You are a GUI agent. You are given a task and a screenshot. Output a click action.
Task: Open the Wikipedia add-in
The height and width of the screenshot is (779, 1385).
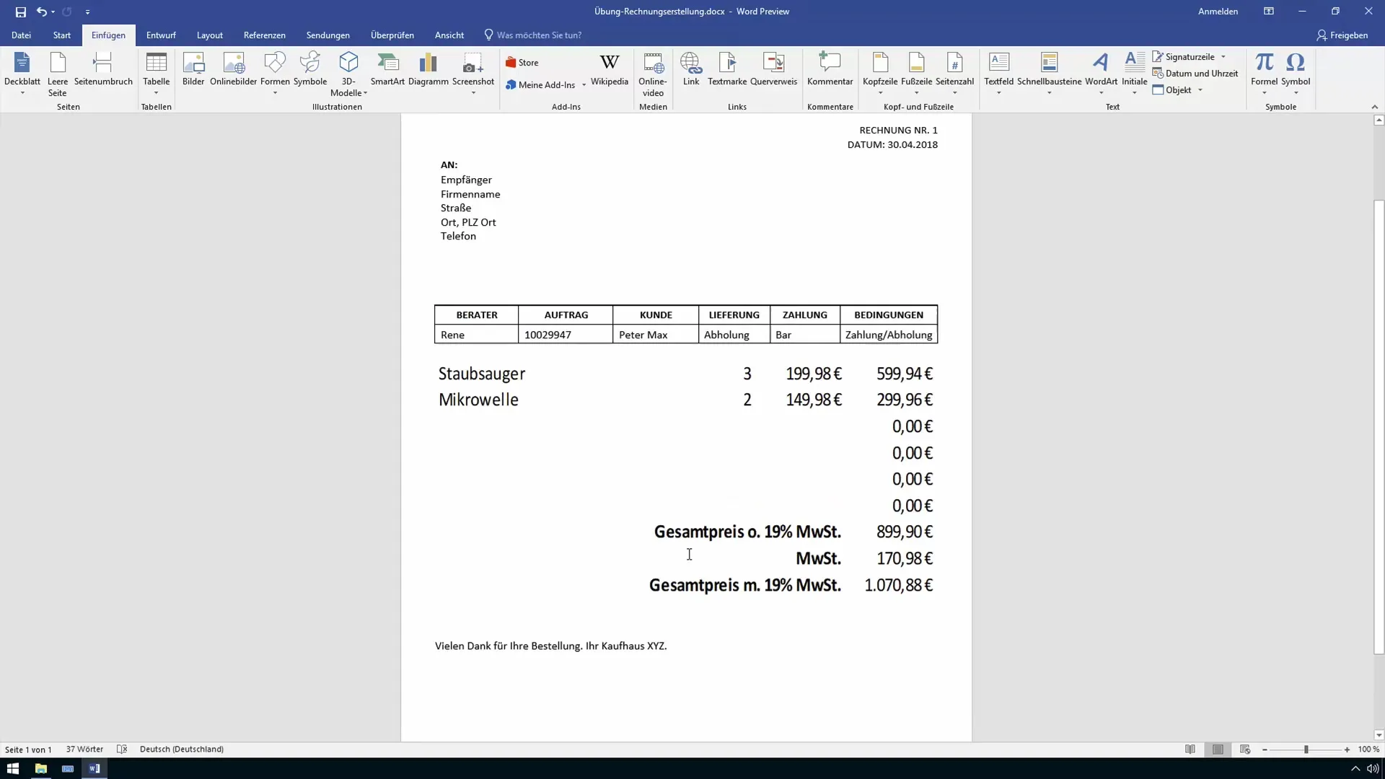(610, 70)
